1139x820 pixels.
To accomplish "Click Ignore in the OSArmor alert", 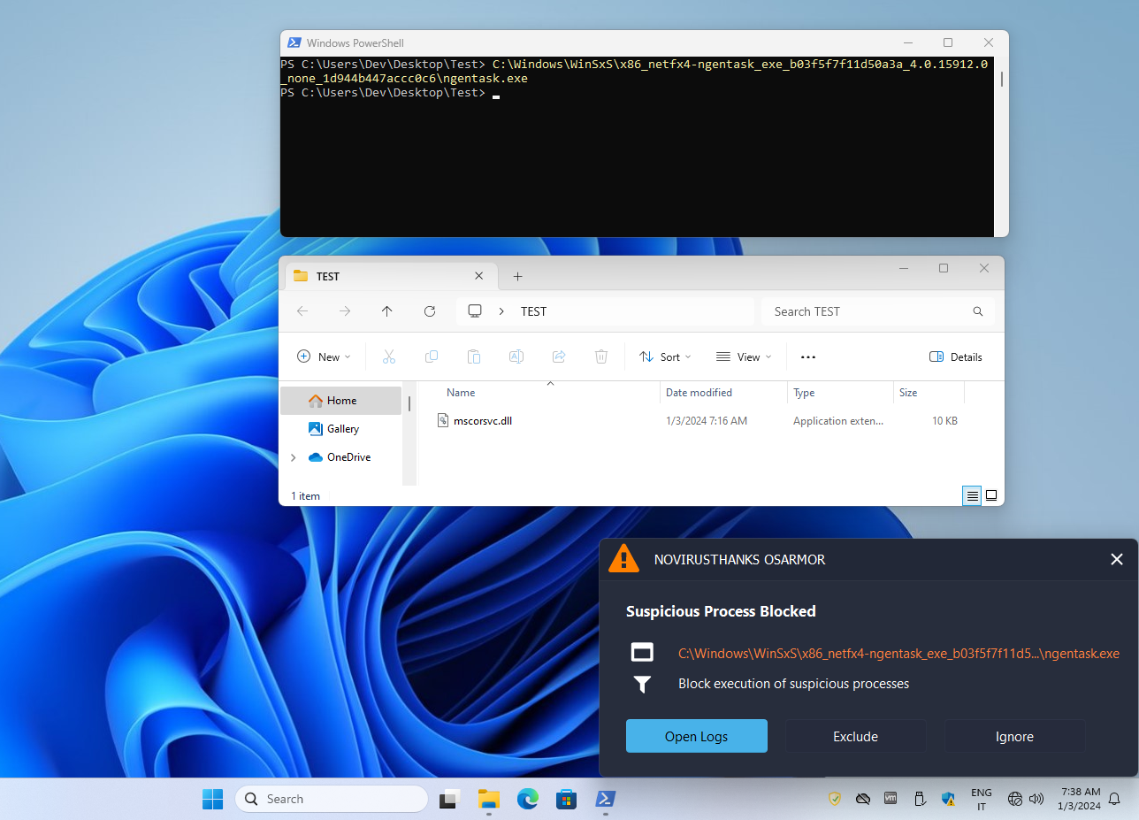I will (1014, 736).
